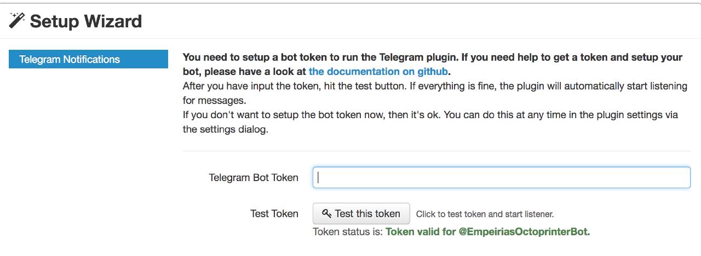Click the magic wand icon beside Setup Wizard
This screenshot has height=256, width=701.
pos(16,20)
